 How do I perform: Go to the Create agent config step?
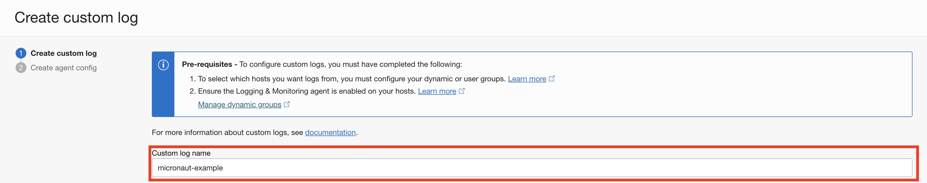pos(63,68)
